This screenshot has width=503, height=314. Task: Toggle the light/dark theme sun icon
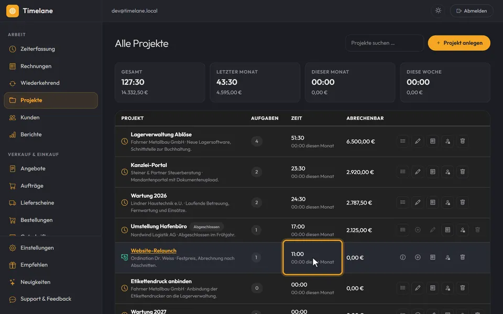coord(438,10)
